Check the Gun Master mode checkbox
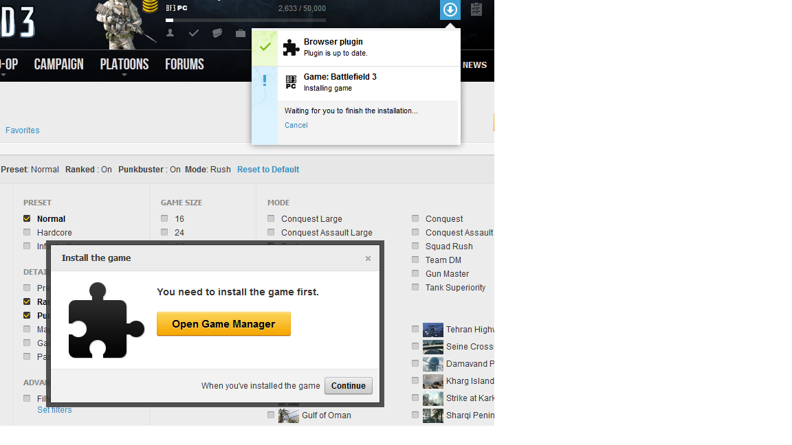This screenshot has height=445, width=792. pos(415,273)
